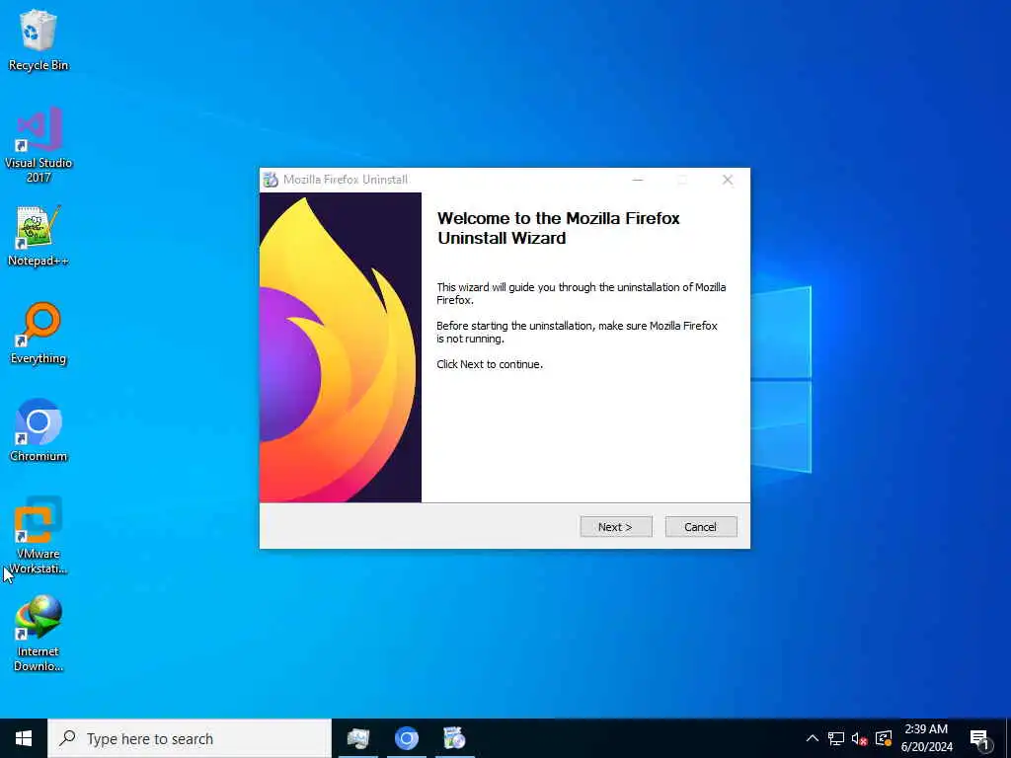Click the Firefox logo banner image
The height and width of the screenshot is (758, 1011).
click(341, 347)
